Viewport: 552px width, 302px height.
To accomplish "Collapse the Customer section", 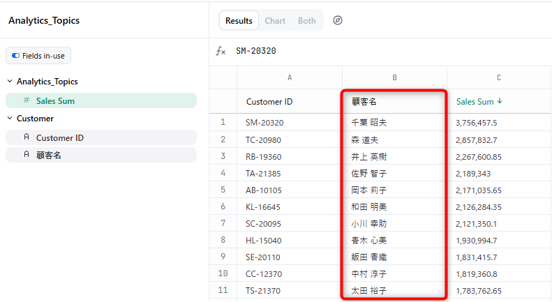I will pyautogui.click(x=10, y=119).
